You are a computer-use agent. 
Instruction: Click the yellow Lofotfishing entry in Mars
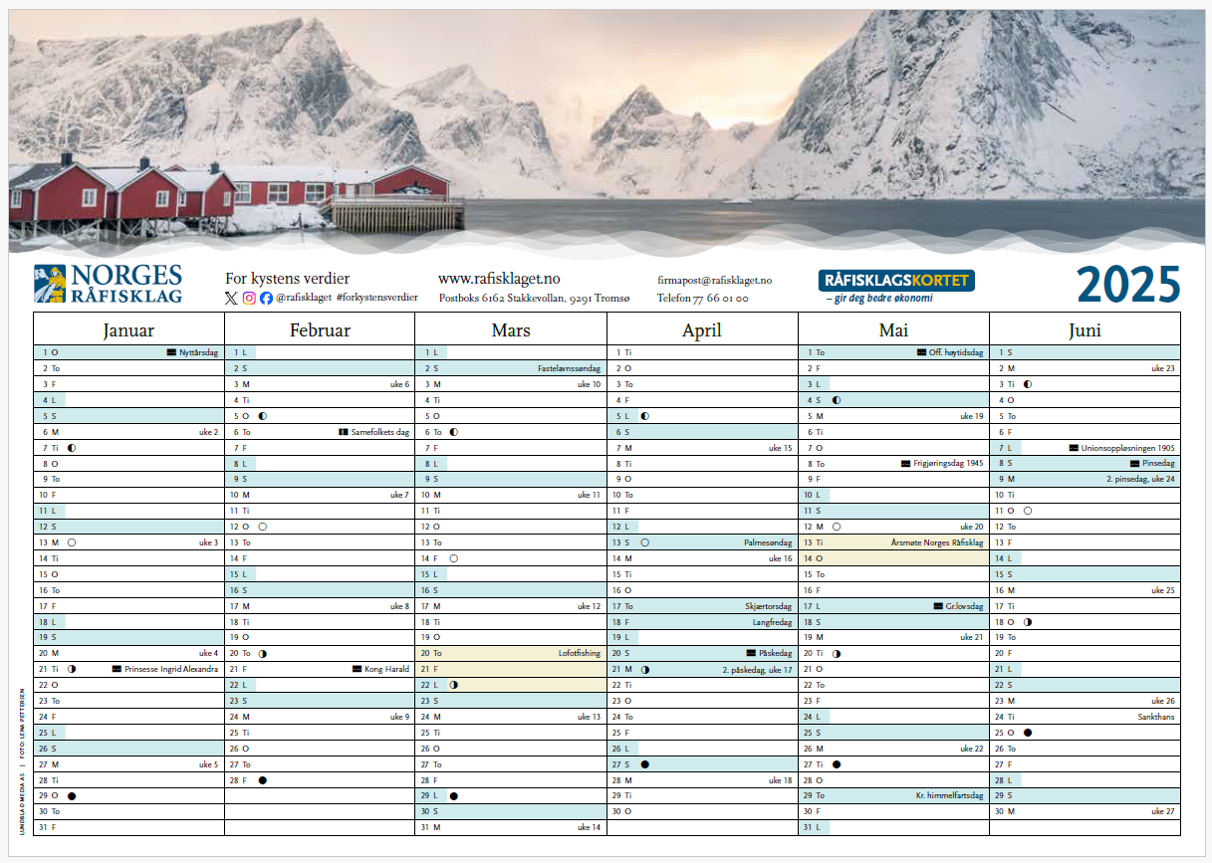click(x=578, y=653)
